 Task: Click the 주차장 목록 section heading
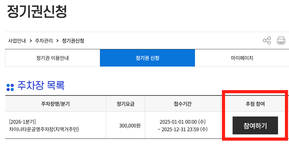(41, 85)
